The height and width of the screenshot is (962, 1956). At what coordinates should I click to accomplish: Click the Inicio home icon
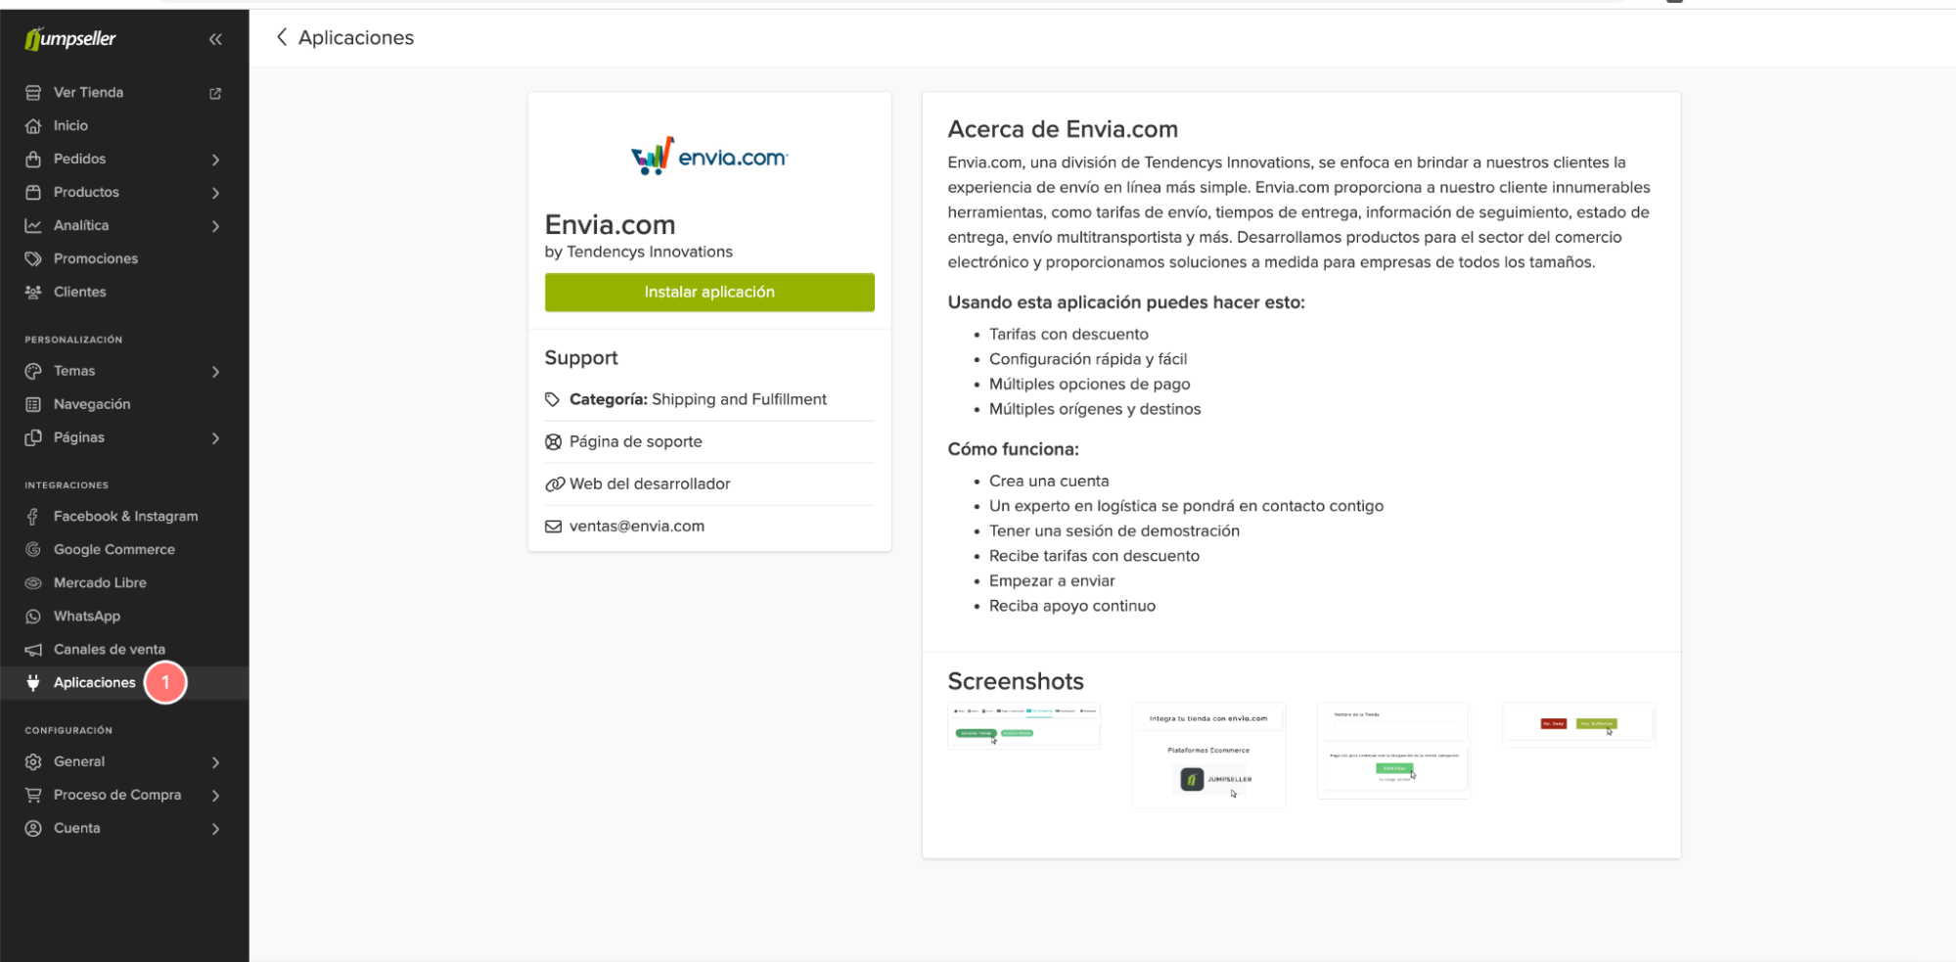(x=33, y=126)
